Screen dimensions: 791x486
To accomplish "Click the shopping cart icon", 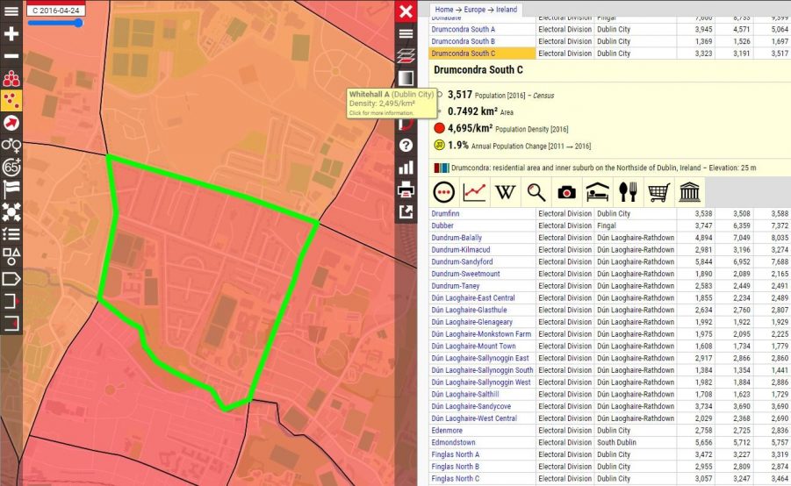I will 658,192.
